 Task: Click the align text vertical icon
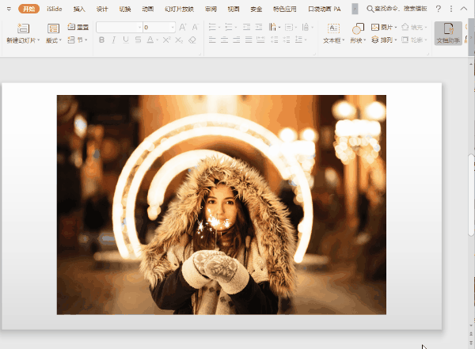coord(289,27)
